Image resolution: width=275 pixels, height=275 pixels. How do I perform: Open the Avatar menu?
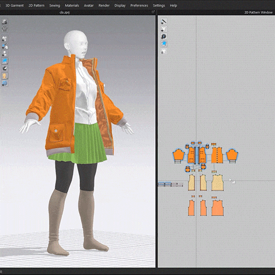pos(89,5)
